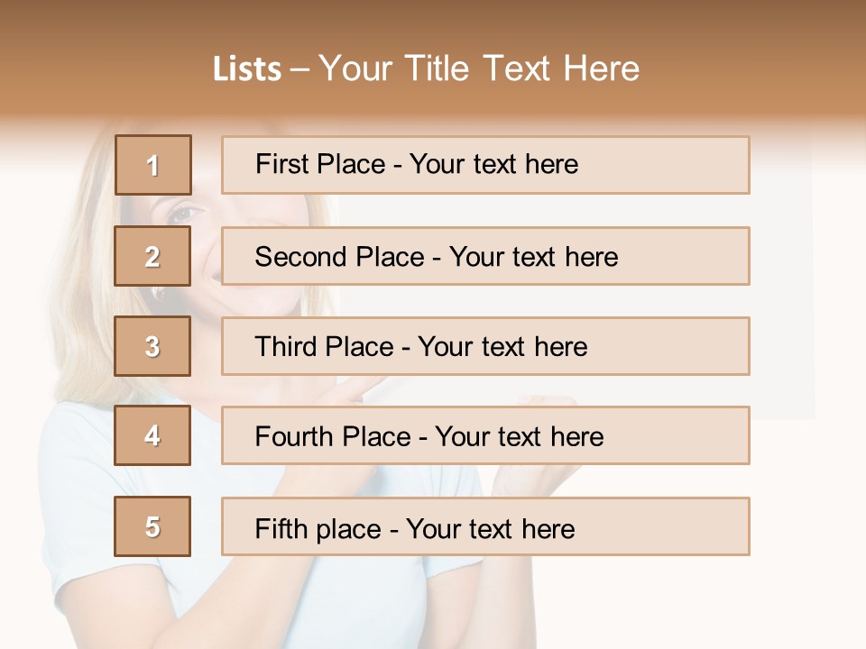Click the number 1 box

(x=152, y=165)
